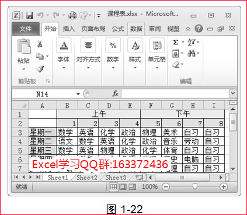Click the Save icon in quick access toolbar
The image size is (247, 215).
tap(30, 15)
